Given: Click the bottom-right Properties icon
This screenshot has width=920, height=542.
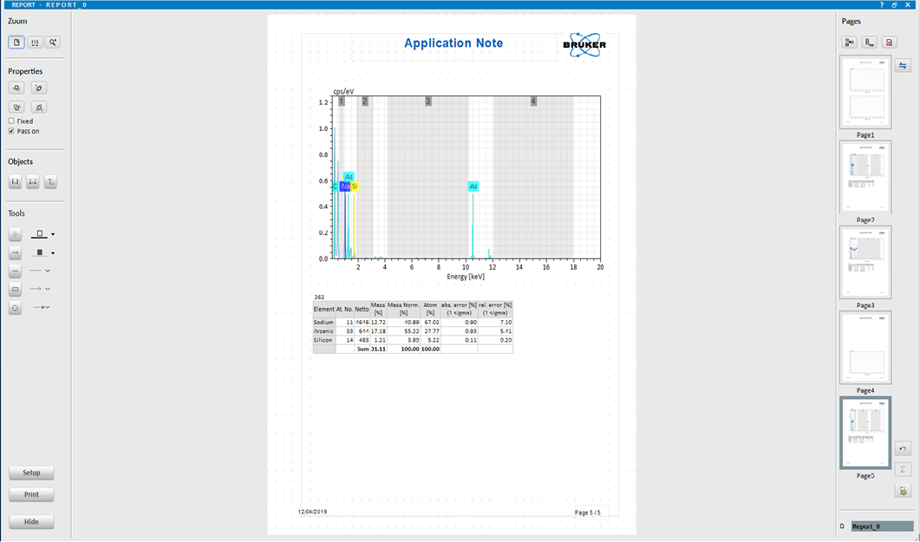Looking at the screenshot, I should coord(39,108).
